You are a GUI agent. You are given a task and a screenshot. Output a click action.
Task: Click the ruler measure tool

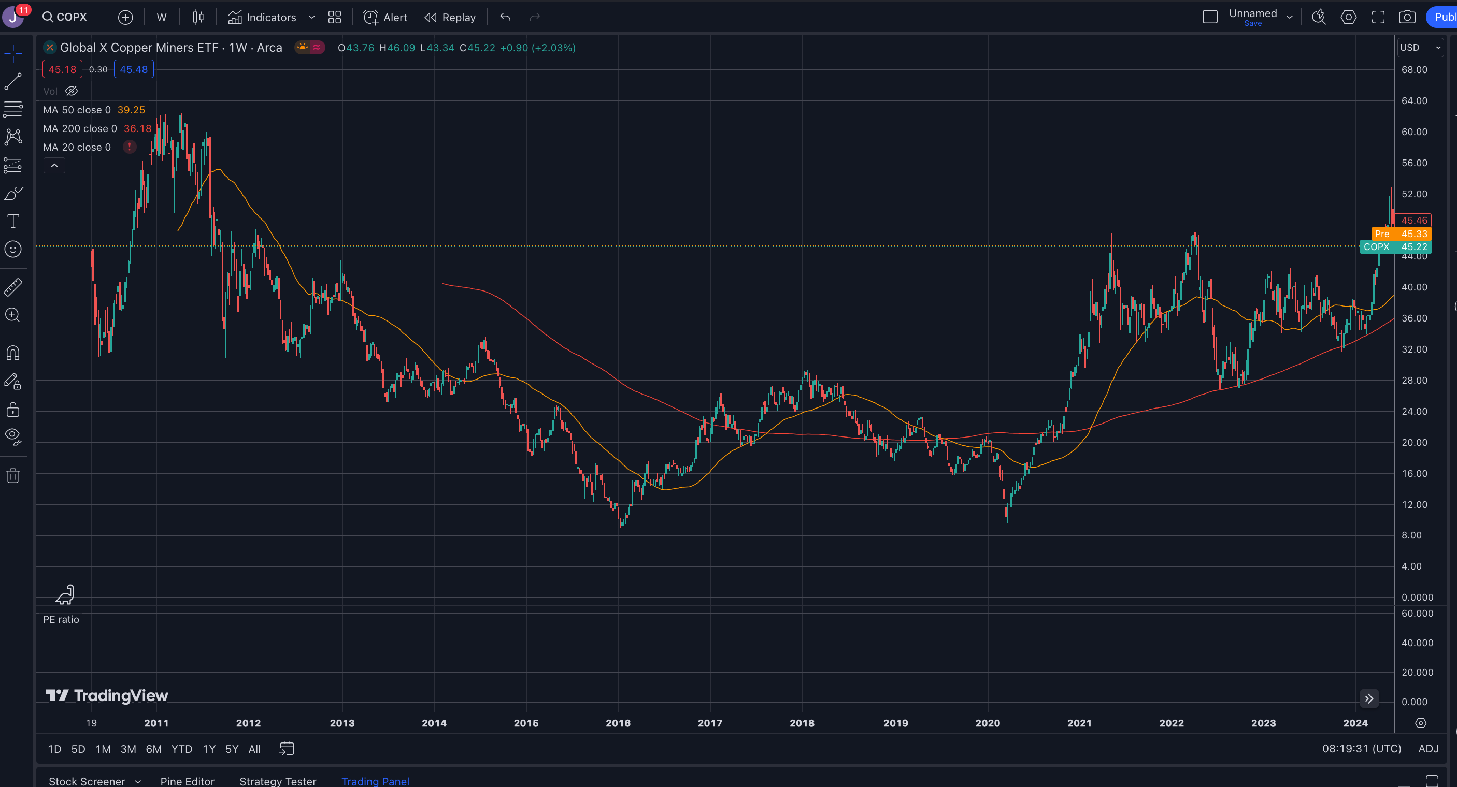pos(13,287)
